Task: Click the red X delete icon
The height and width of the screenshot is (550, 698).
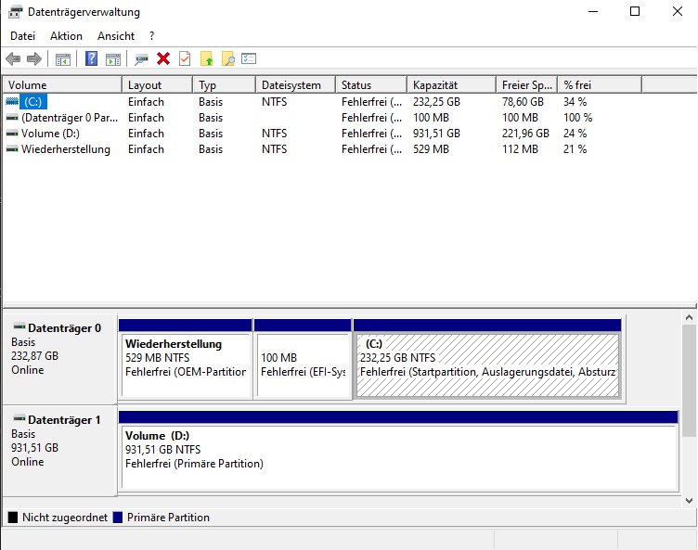Action: tap(163, 58)
